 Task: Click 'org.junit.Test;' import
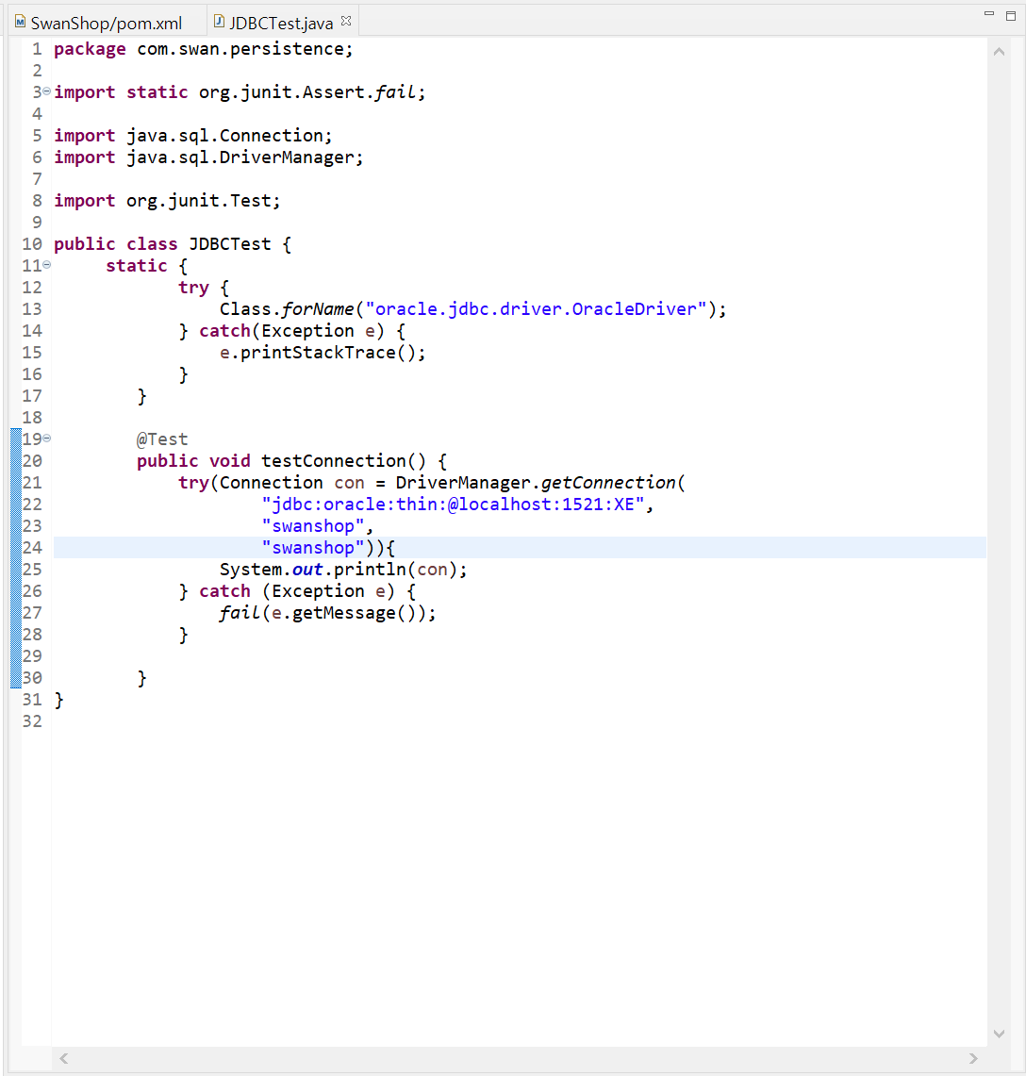[203, 201]
